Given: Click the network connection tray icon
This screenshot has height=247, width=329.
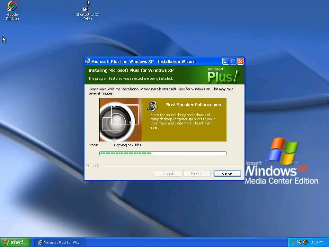Looking at the screenshot, I should (x=293, y=242).
